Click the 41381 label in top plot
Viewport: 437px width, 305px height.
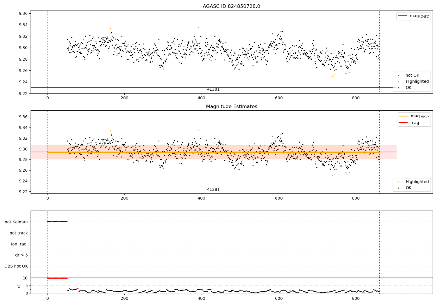[213, 89]
